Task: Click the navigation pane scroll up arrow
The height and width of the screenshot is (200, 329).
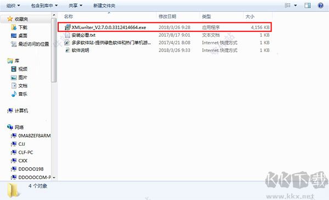Action: pos(54,15)
